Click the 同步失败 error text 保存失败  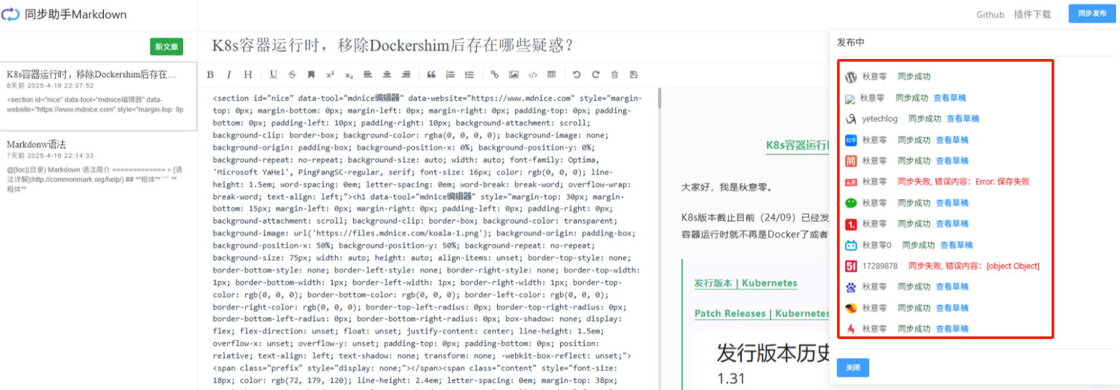[x=964, y=182]
